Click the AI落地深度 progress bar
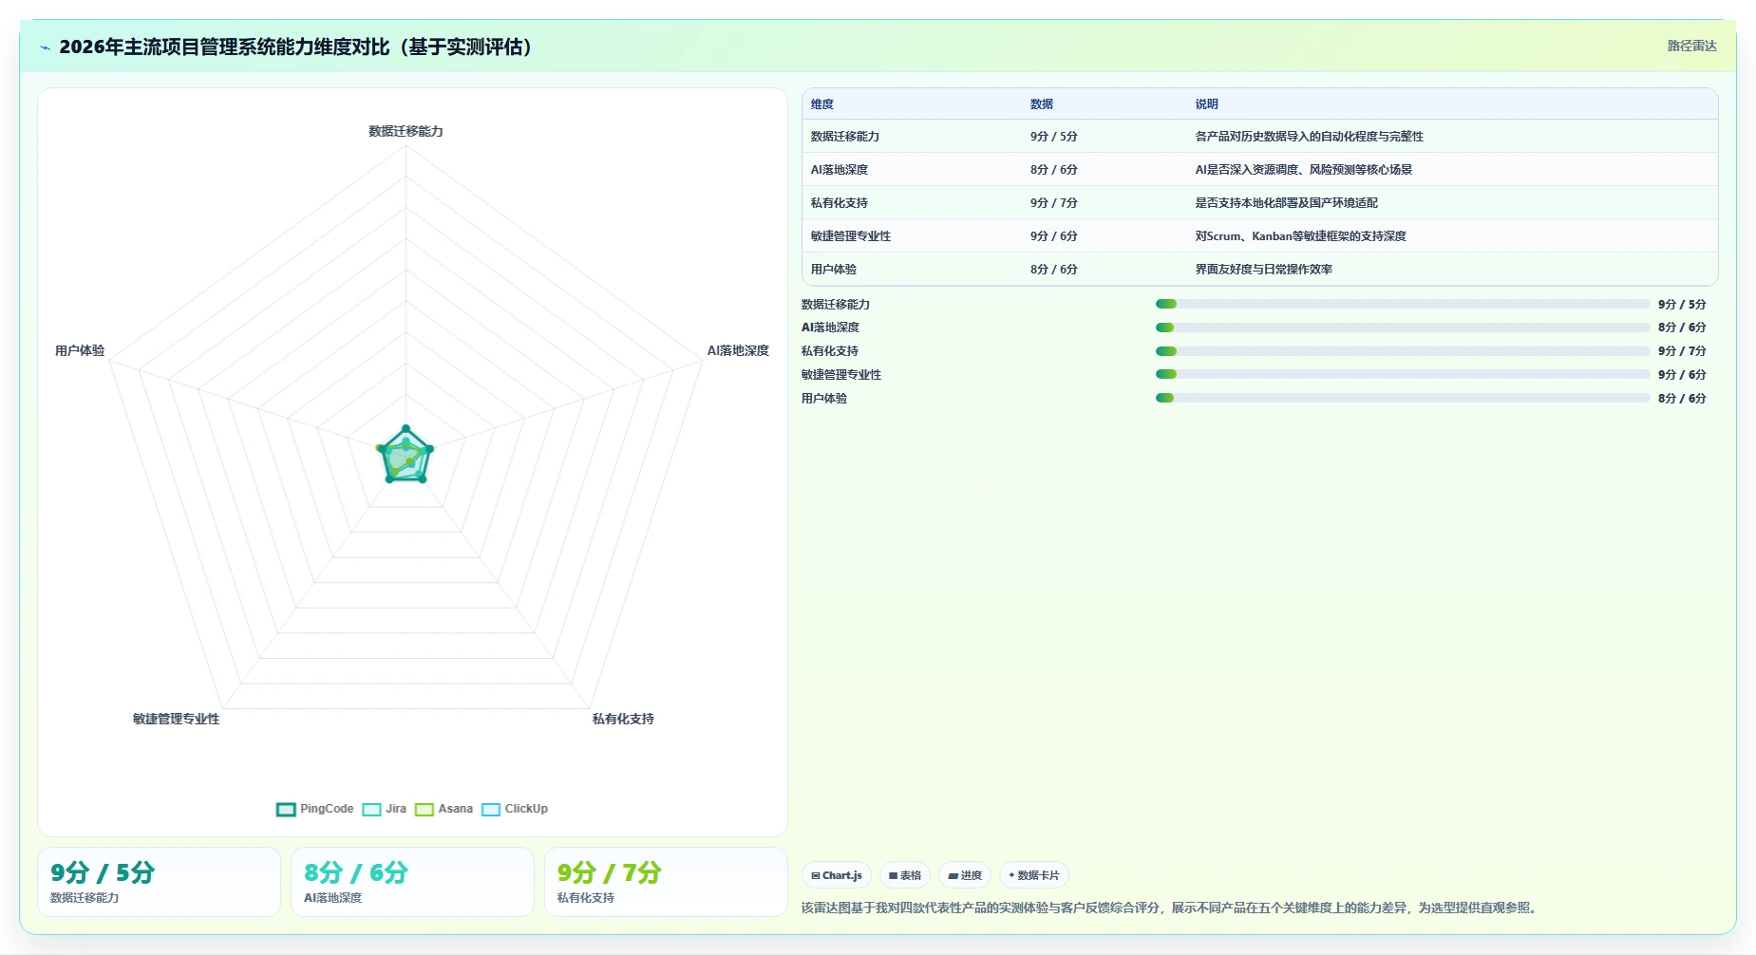This screenshot has width=1756, height=955. (1402, 328)
